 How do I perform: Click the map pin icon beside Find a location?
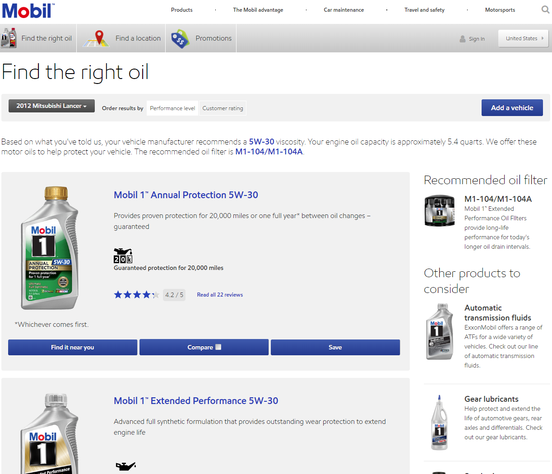pos(96,38)
